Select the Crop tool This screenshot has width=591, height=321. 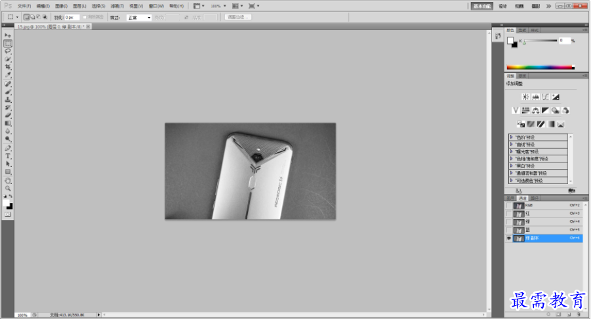(x=7, y=67)
